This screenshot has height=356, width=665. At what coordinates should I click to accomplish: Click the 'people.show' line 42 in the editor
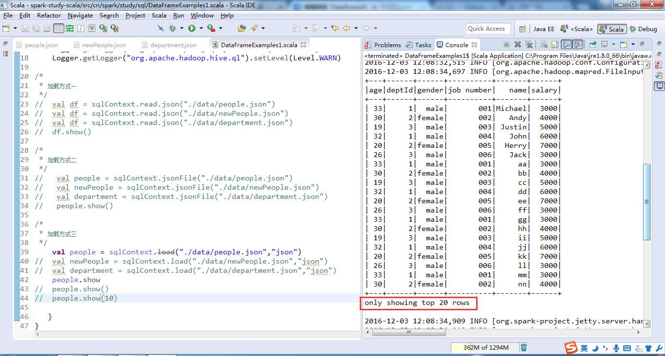(76, 280)
